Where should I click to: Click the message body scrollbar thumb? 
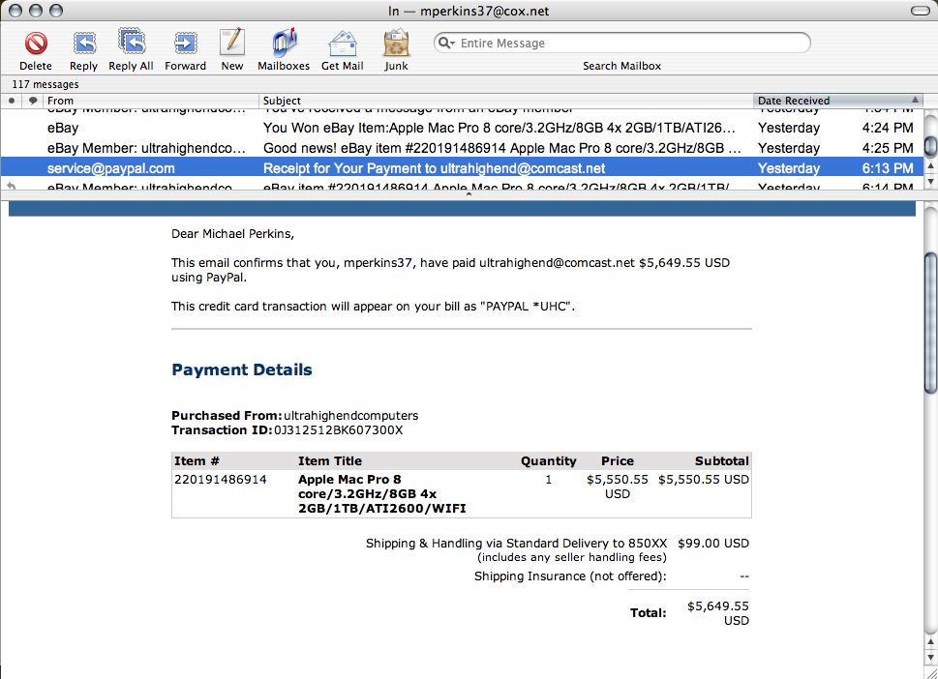[930, 323]
